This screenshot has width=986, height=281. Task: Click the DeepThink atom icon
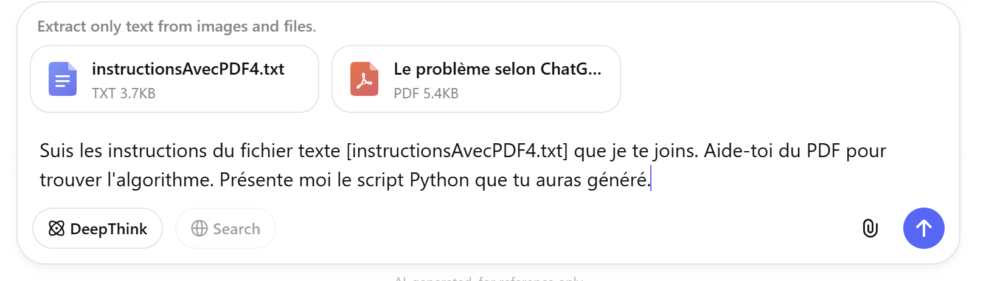point(57,228)
